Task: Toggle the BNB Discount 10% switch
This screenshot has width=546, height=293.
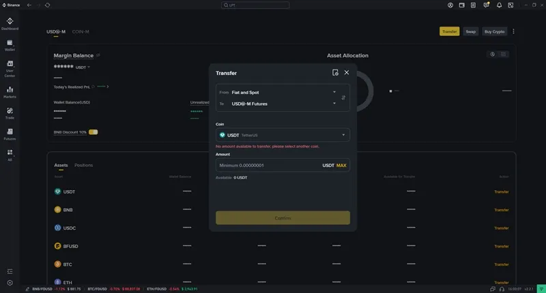Action: (93, 132)
